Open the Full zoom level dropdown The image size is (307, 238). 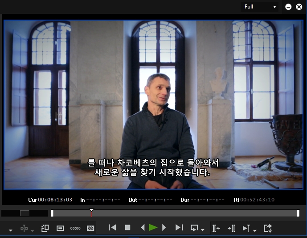click(x=260, y=7)
